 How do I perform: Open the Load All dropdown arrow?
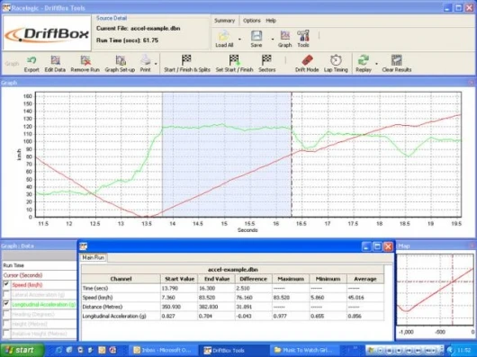pyautogui.click(x=239, y=39)
